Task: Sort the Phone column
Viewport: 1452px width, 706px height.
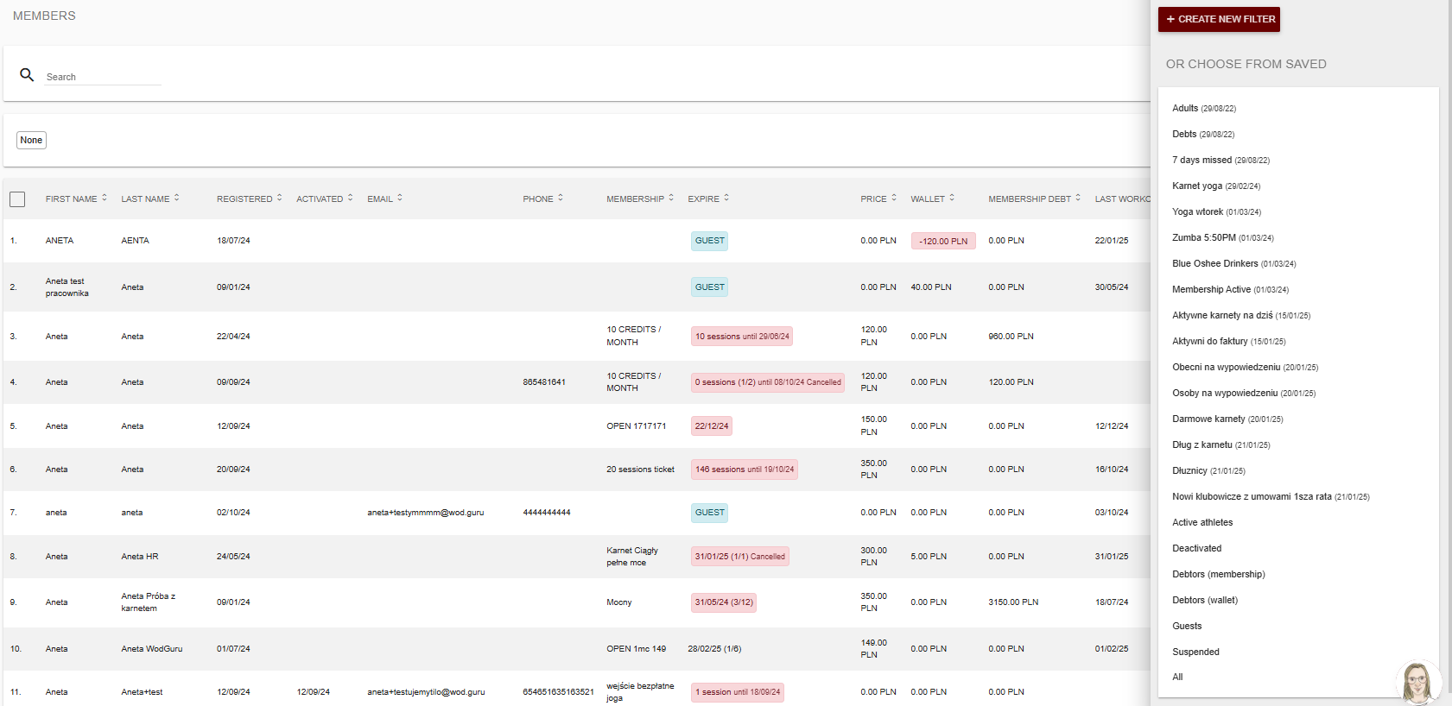Action: click(561, 198)
